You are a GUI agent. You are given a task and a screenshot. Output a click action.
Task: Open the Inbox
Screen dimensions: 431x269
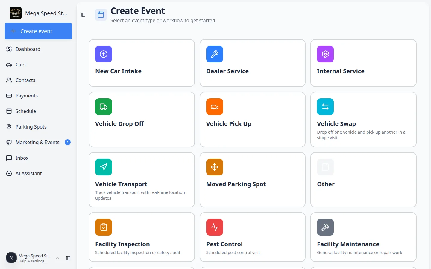pos(38,158)
